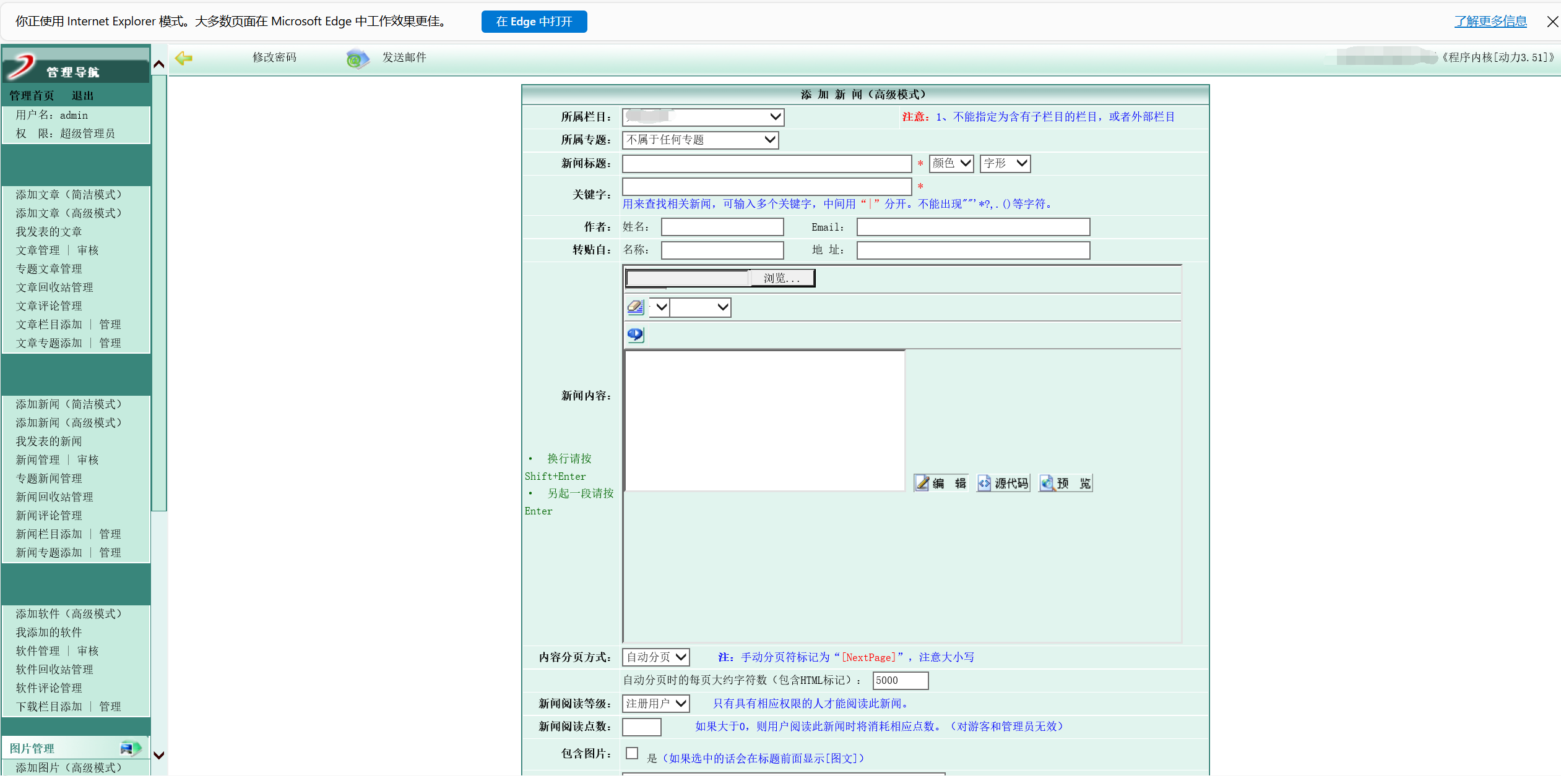Open 专题新闻管理 link
The image size is (1561, 776).
tap(49, 479)
